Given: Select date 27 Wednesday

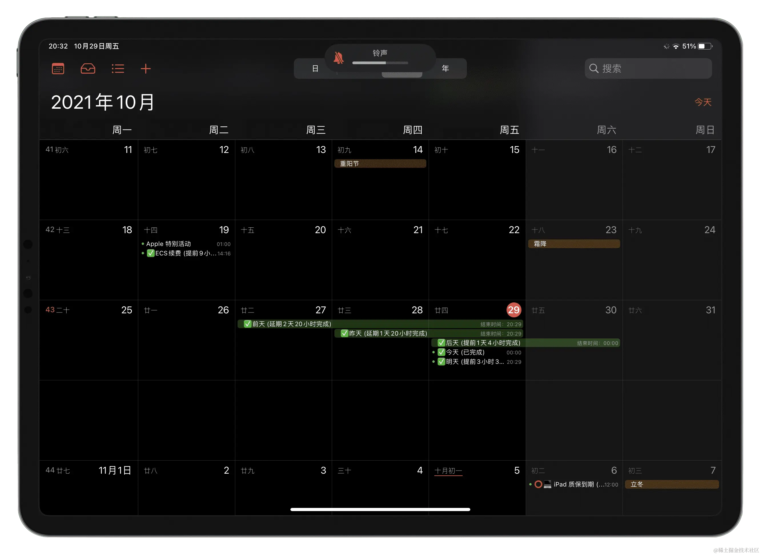Looking at the screenshot, I should point(320,310).
